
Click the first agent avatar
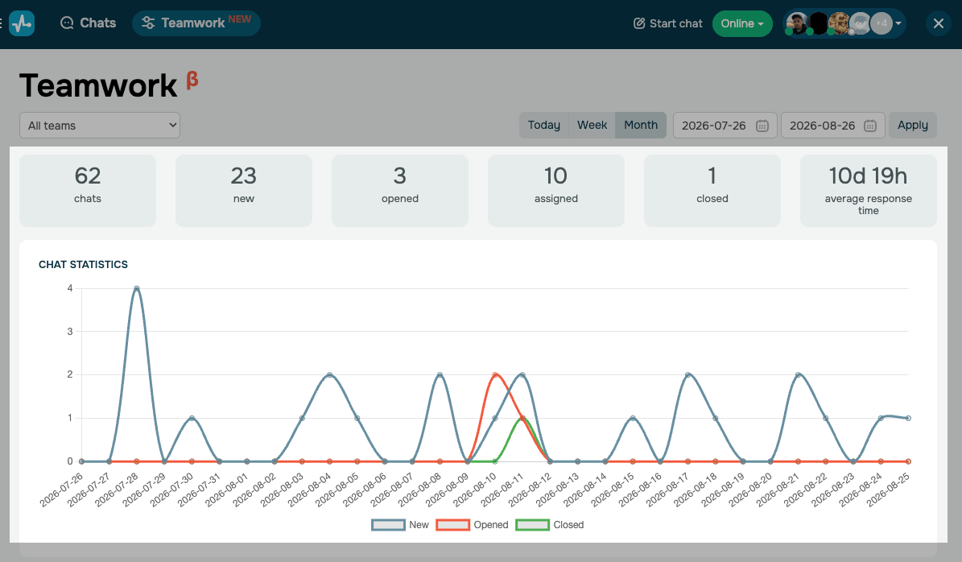[796, 23]
